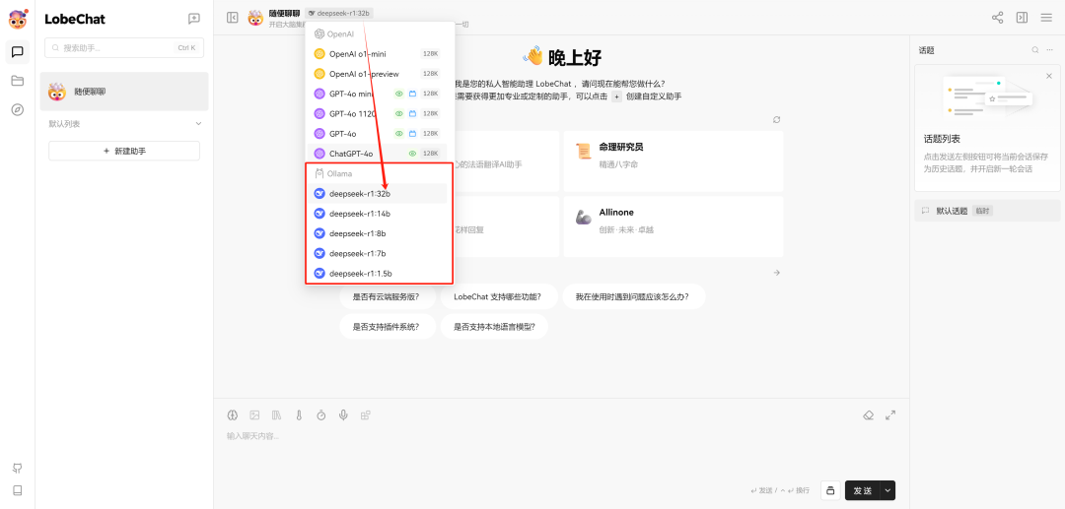Search topics with magnifier icon

coord(1035,50)
